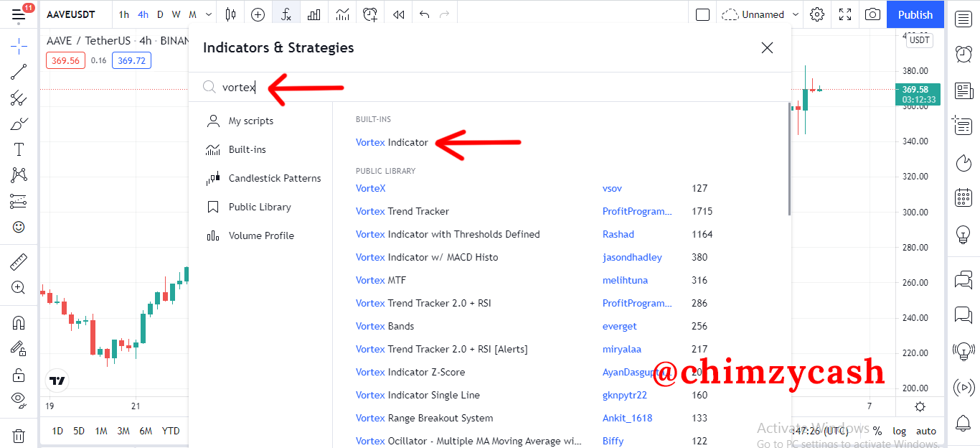Open the calendar panel icon
980x448 pixels.
(x=963, y=197)
